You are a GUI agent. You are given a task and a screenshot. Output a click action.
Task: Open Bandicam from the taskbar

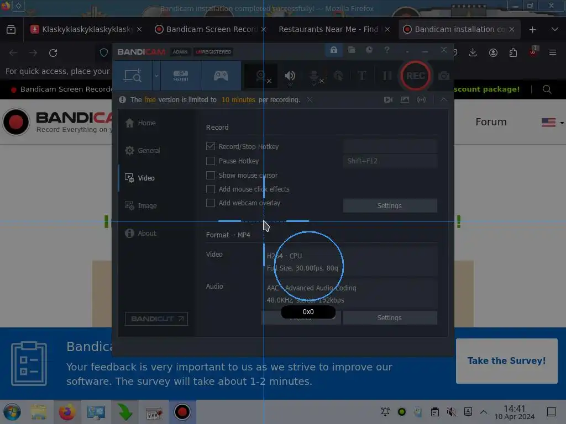(x=182, y=412)
